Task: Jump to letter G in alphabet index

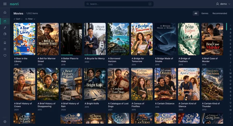Action: pos(230,51)
